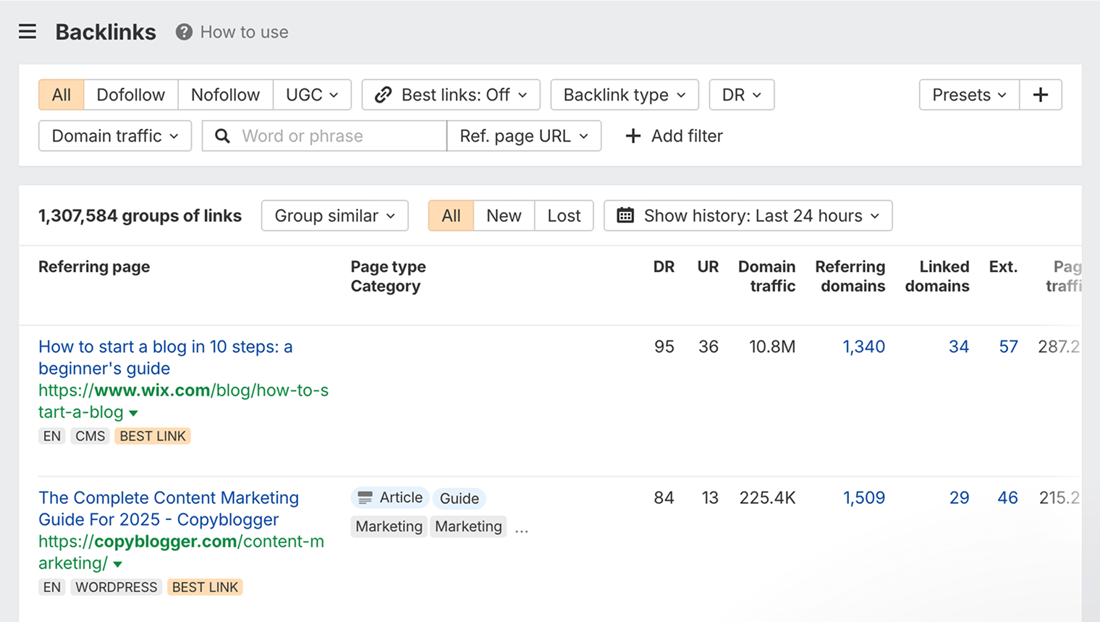Enable the Dofollow links filter
The height and width of the screenshot is (622, 1100).
pos(131,94)
